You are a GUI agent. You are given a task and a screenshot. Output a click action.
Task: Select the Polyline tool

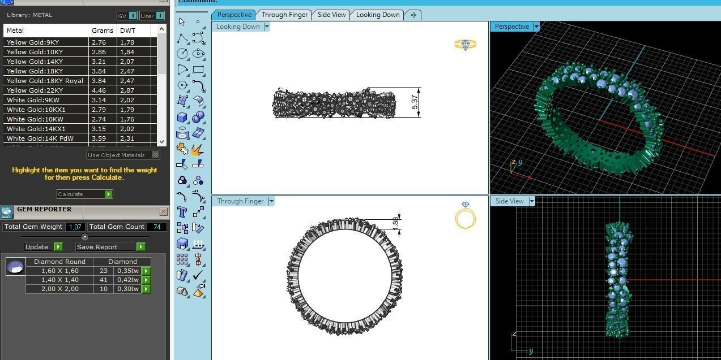coord(182,38)
